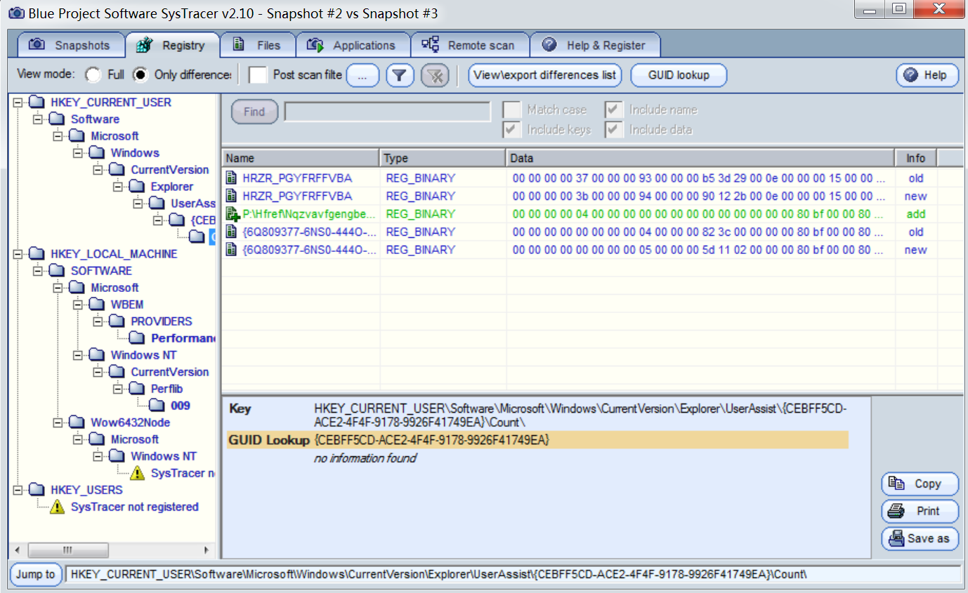Click the Jump to registry path field
Screen dimensions: 968x593
513,574
